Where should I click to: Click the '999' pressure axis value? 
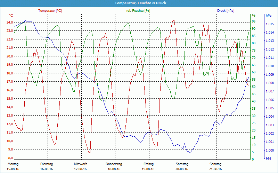268,159
